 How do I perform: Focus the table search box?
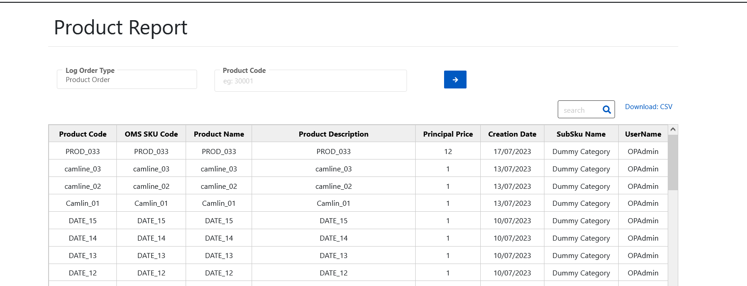point(579,110)
